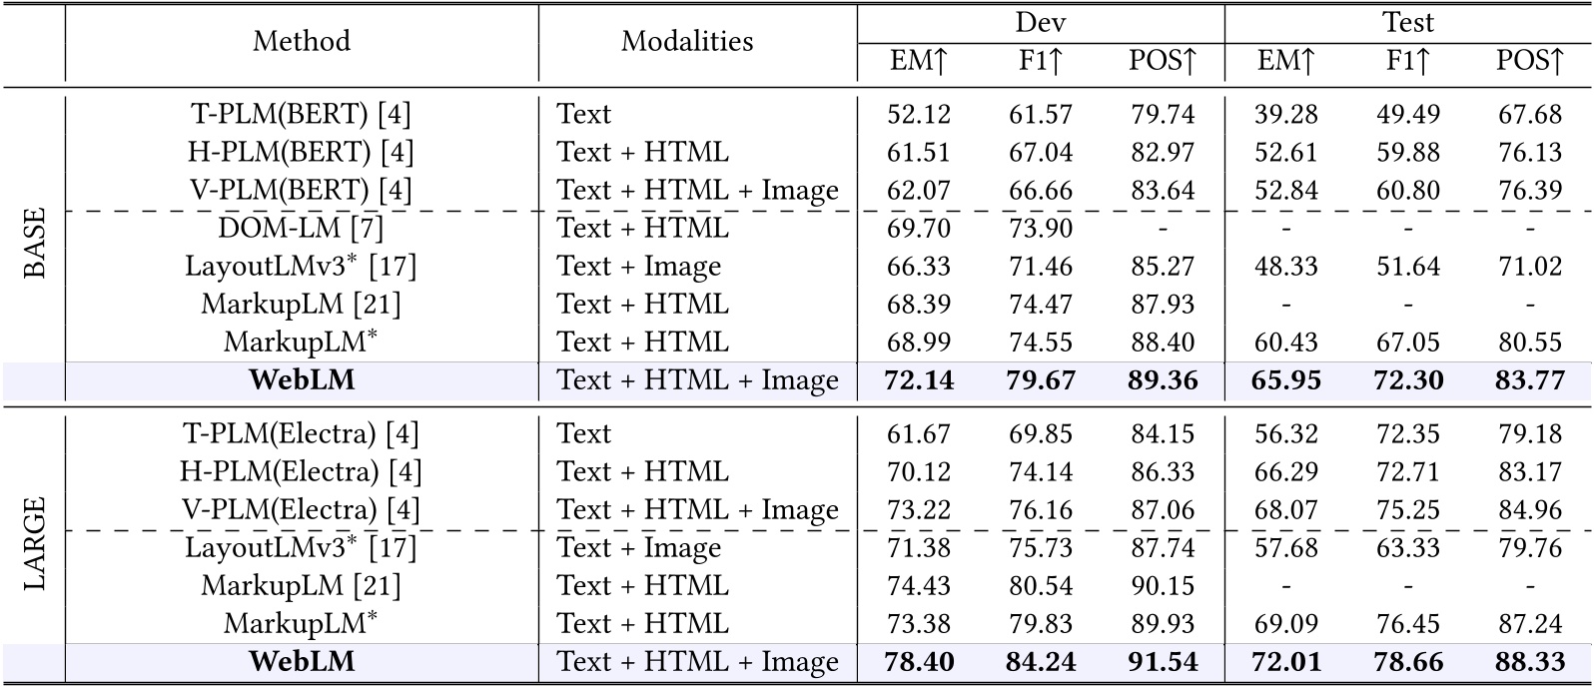Image resolution: width=1594 pixels, height=688 pixels.
Task: Click citation [4] beside T-PLM(BERT)
Action: [x=396, y=115]
